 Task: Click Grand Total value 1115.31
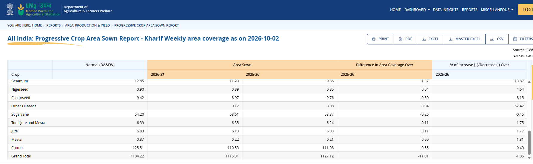click(x=232, y=156)
